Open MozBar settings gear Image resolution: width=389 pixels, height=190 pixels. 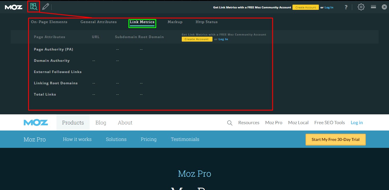point(361,7)
